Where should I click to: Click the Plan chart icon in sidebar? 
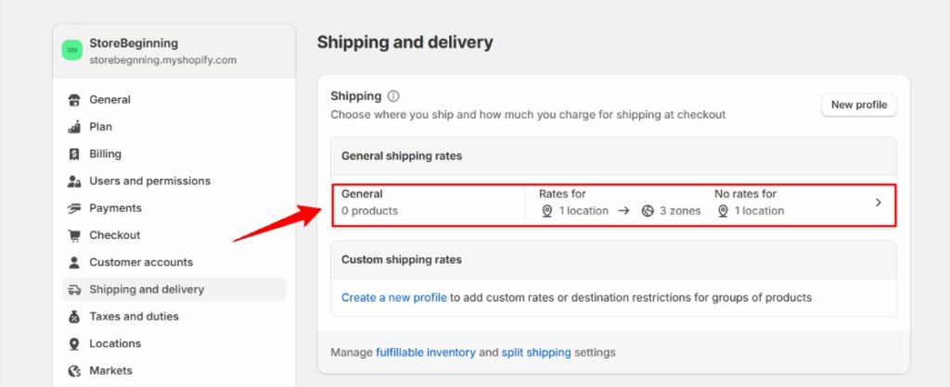click(73, 127)
